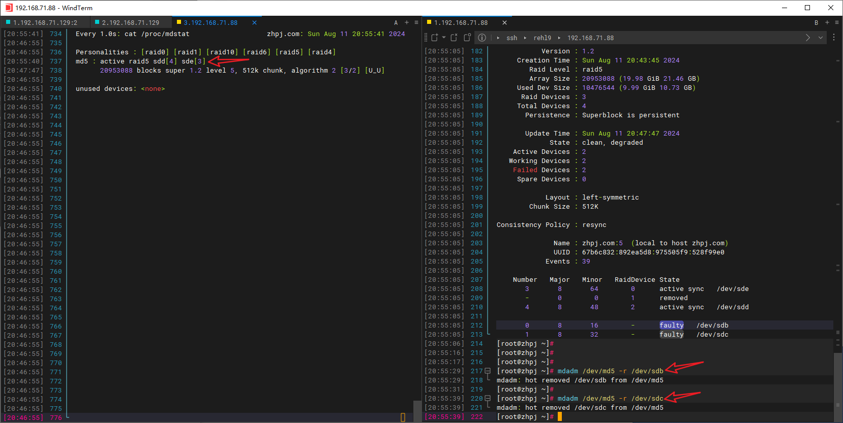The width and height of the screenshot is (843, 423).
Task: Click the reh19 breadcrumb segment
Action: 542,38
